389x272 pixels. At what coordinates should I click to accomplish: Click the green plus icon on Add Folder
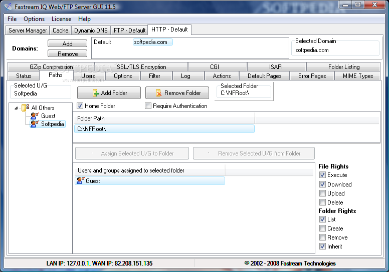(96, 93)
